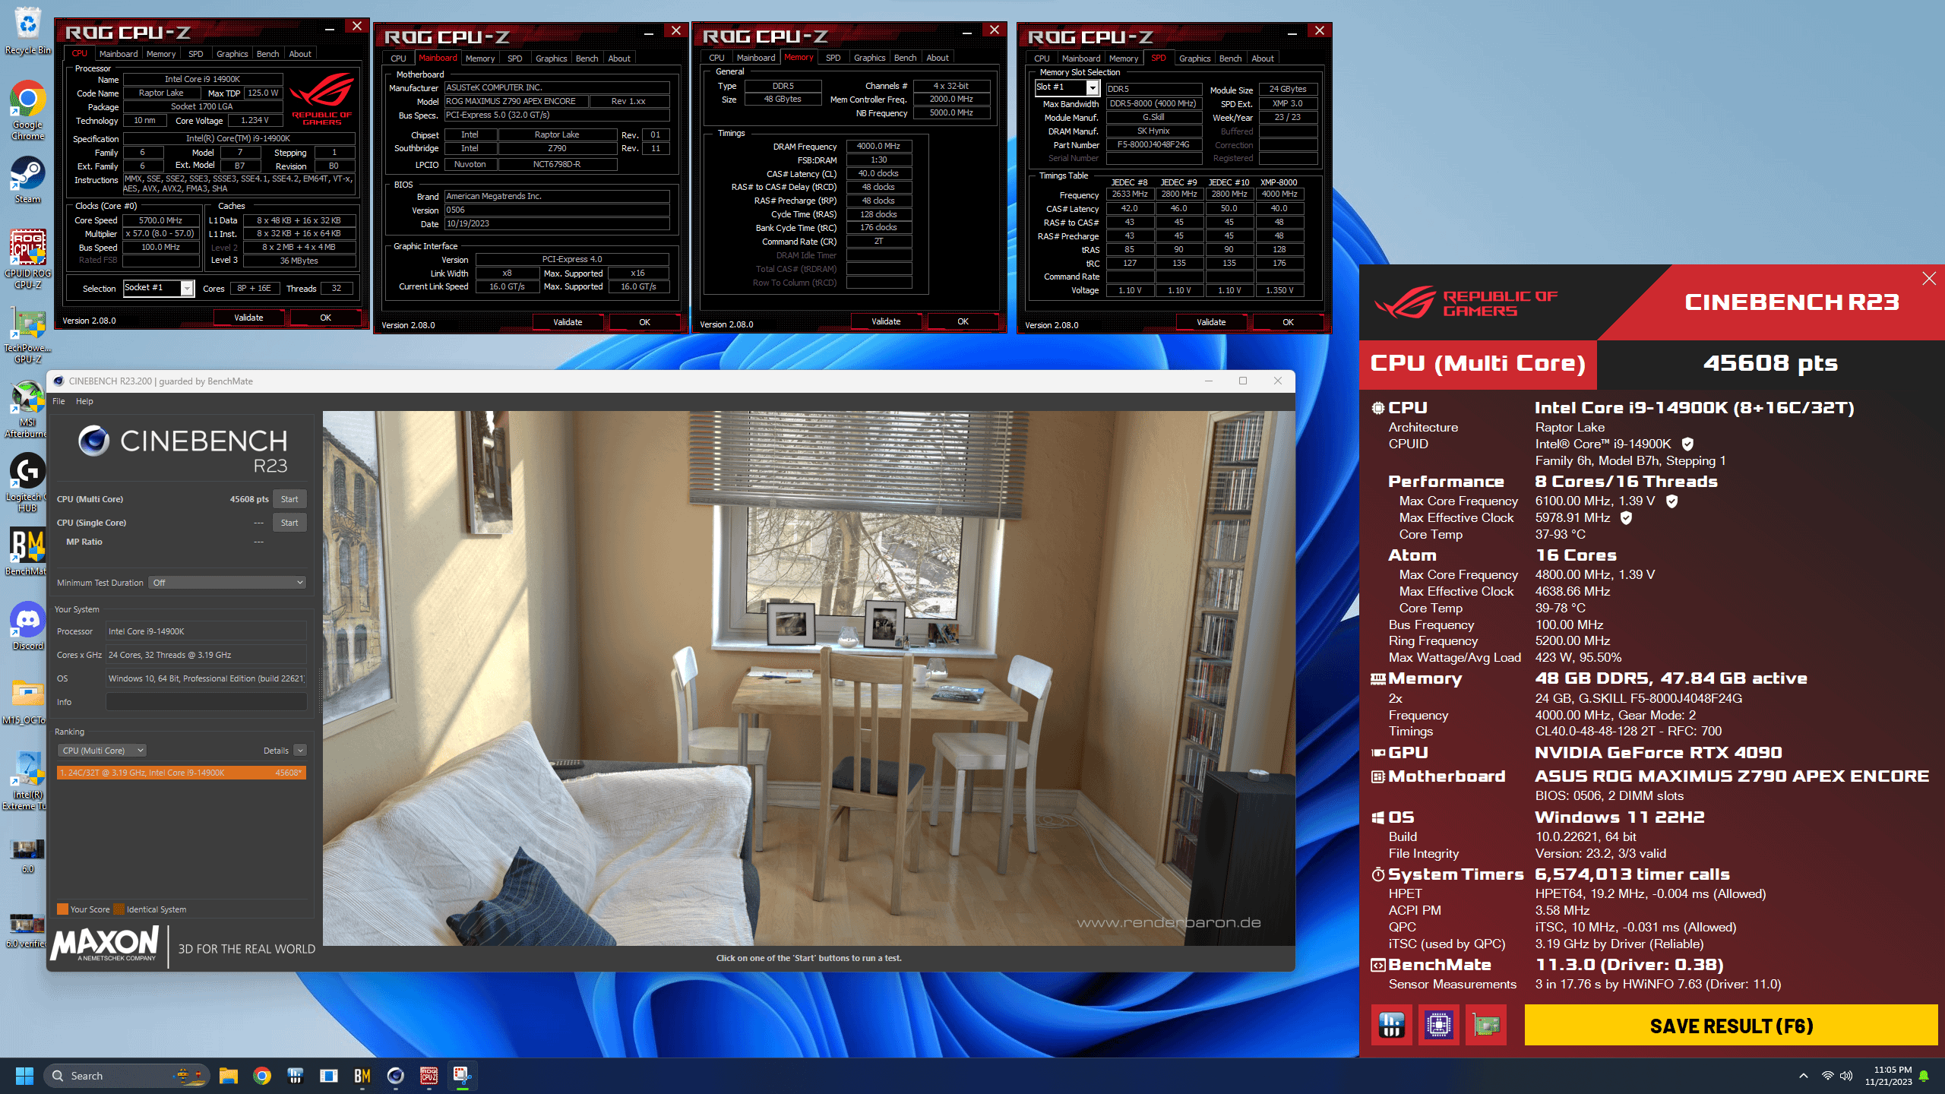The image size is (1945, 1094).
Task: Show hidden system tray icons
Action: coord(1804,1076)
